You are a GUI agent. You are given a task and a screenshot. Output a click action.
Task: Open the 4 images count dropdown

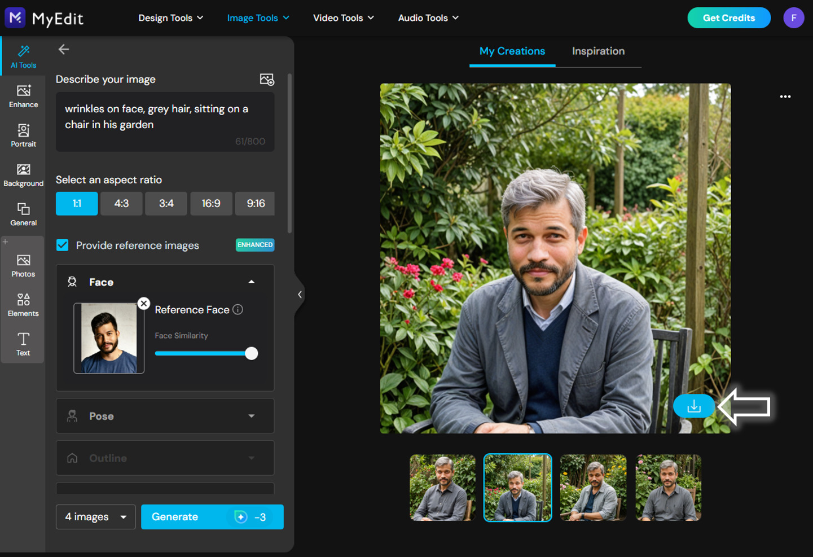click(95, 516)
